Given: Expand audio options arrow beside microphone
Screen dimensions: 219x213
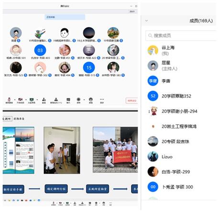Looking at the screenshot, I should point(15,100).
